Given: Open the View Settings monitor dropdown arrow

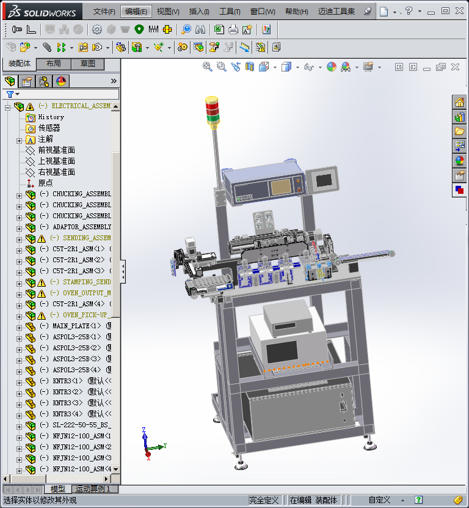Looking at the screenshot, I should point(379,67).
